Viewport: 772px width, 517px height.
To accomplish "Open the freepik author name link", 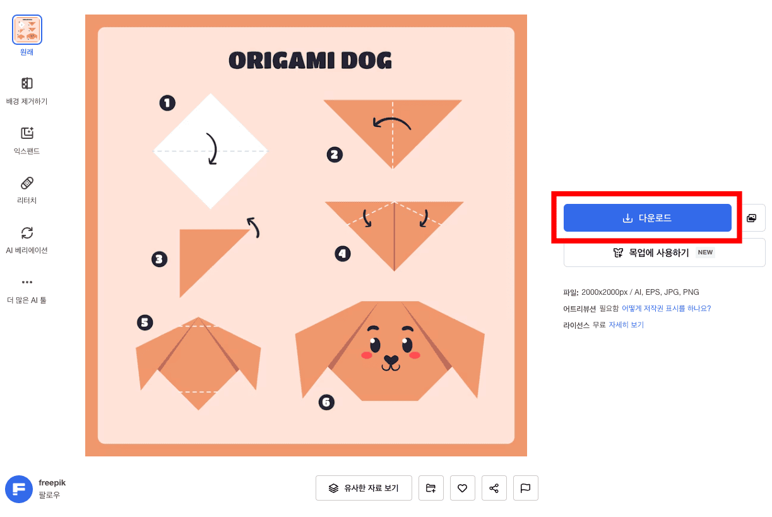I will pyautogui.click(x=52, y=483).
